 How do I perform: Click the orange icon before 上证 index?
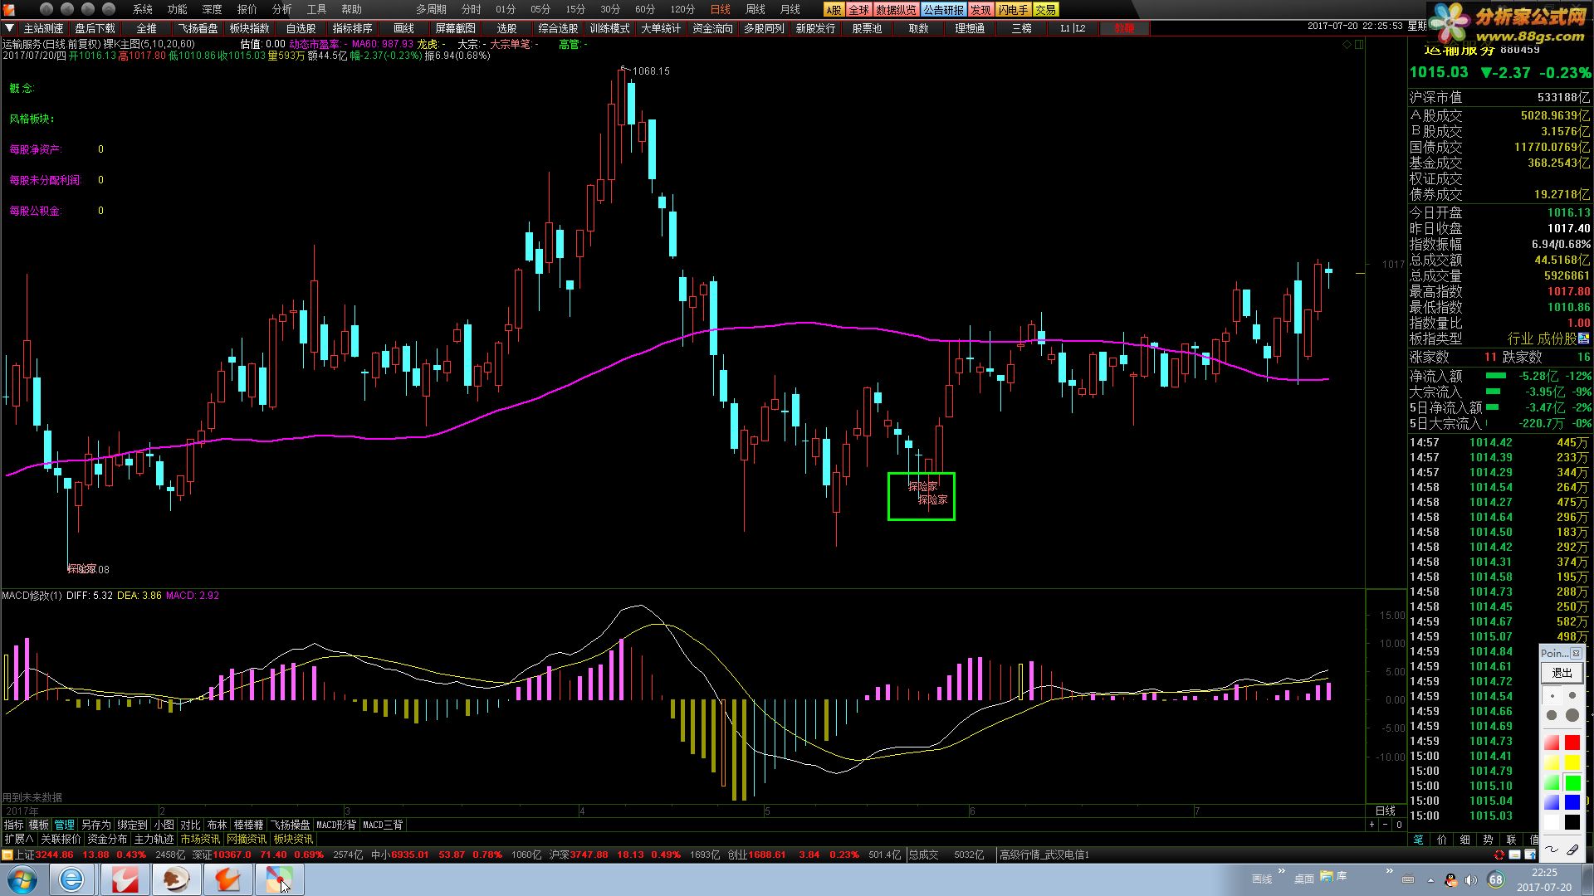click(7, 855)
